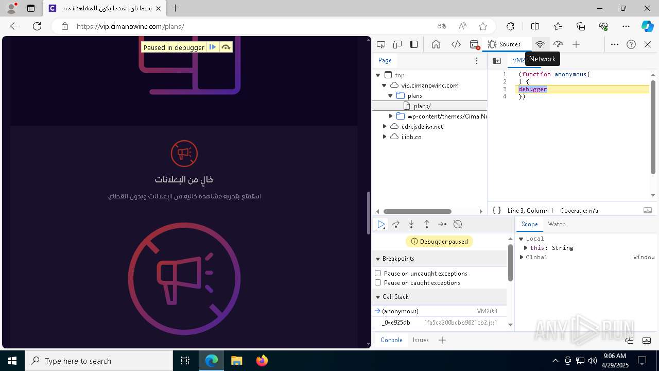Collapse the top frame tree node

378,75
